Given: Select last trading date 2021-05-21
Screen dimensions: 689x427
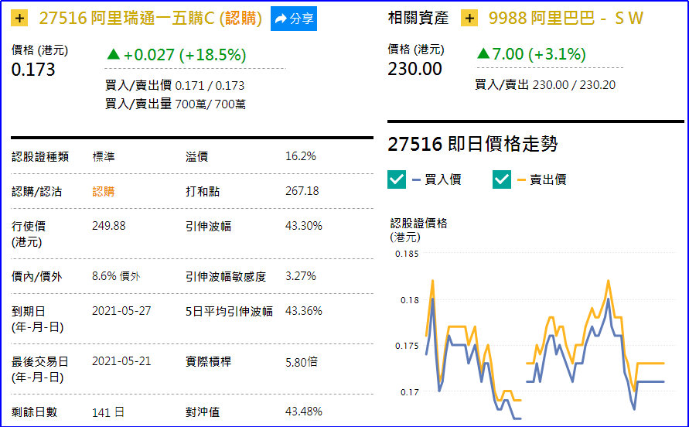Looking at the screenshot, I should [x=121, y=361].
